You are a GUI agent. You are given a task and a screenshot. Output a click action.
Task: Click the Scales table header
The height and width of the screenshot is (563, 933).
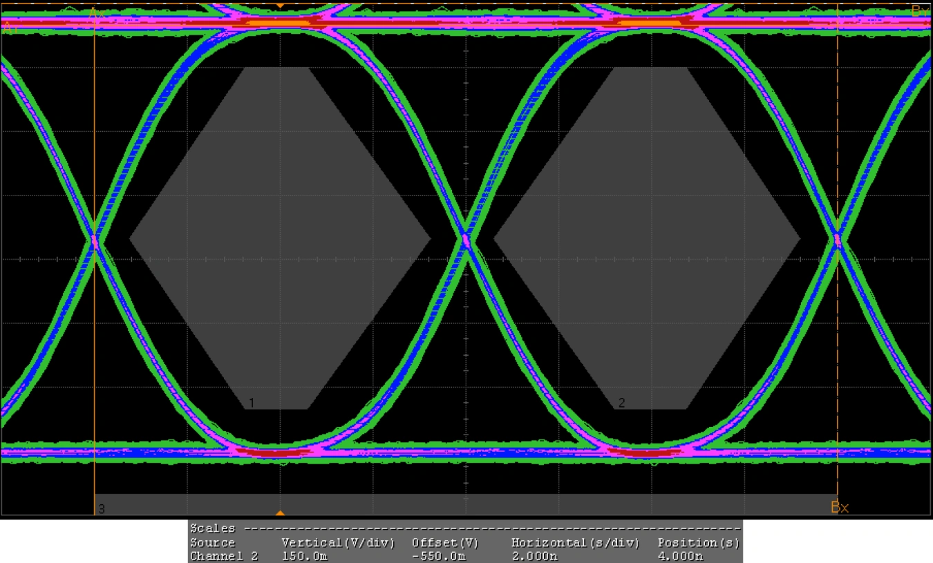[x=213, y=528]
